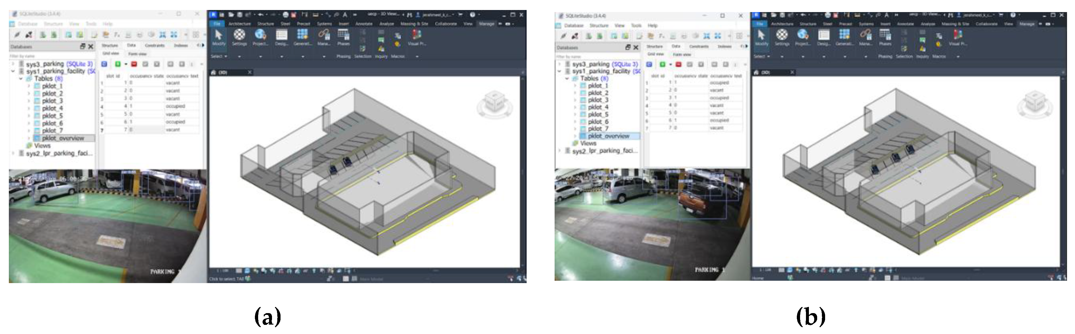Viewport: 1075px width, 334px height.
Task: Expand sys3_parking database in figure (a)
Action: coord(13,64)
